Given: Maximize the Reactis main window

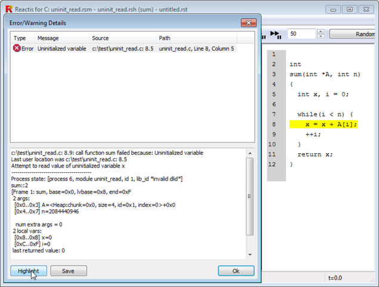Looking at the screenshot, I should pos(350,9).
